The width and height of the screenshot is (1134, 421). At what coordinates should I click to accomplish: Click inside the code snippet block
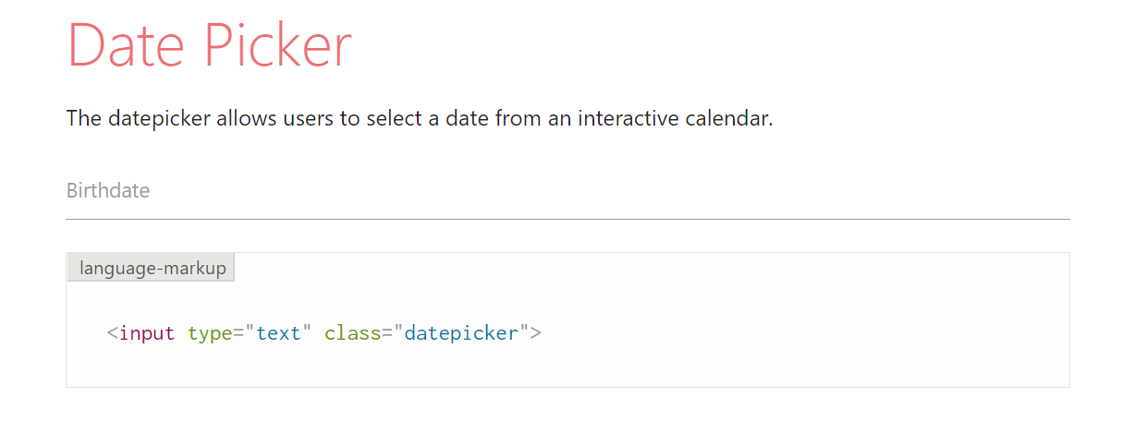[x=739, y=351]
